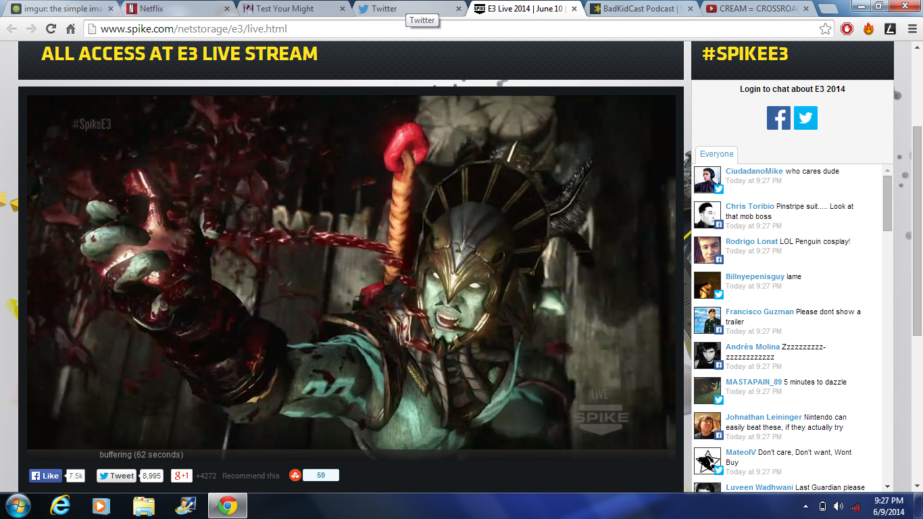923x519 pixels.
Task: Open MASTAPAIN_89's profile name
Action: point(753,382)
